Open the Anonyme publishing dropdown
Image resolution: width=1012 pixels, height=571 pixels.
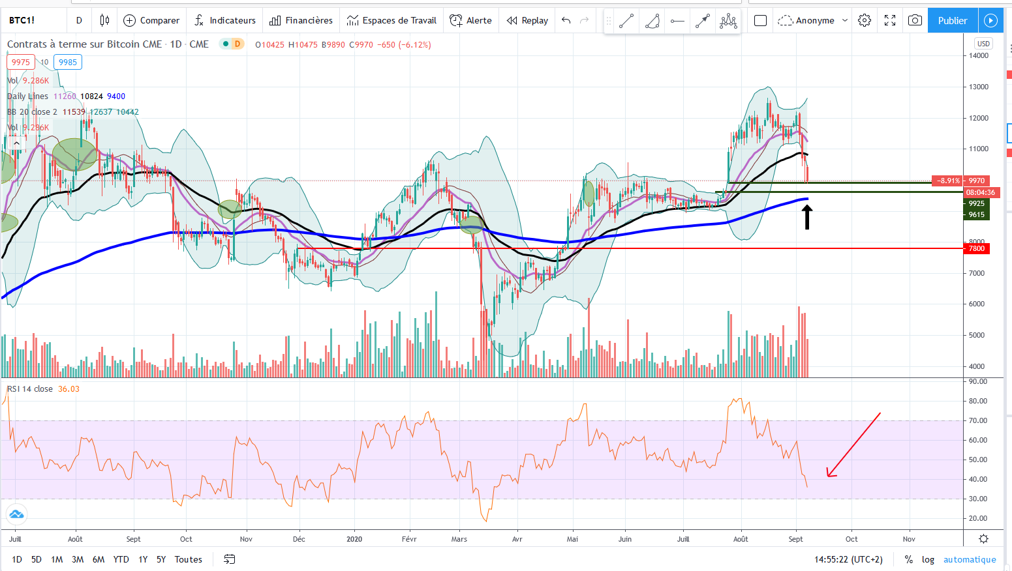point(812,20)
